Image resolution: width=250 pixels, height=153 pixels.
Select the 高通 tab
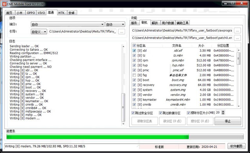click(51, 12)
